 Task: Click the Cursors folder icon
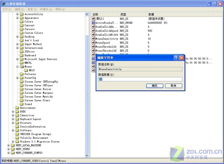click(x=22, y=29)
